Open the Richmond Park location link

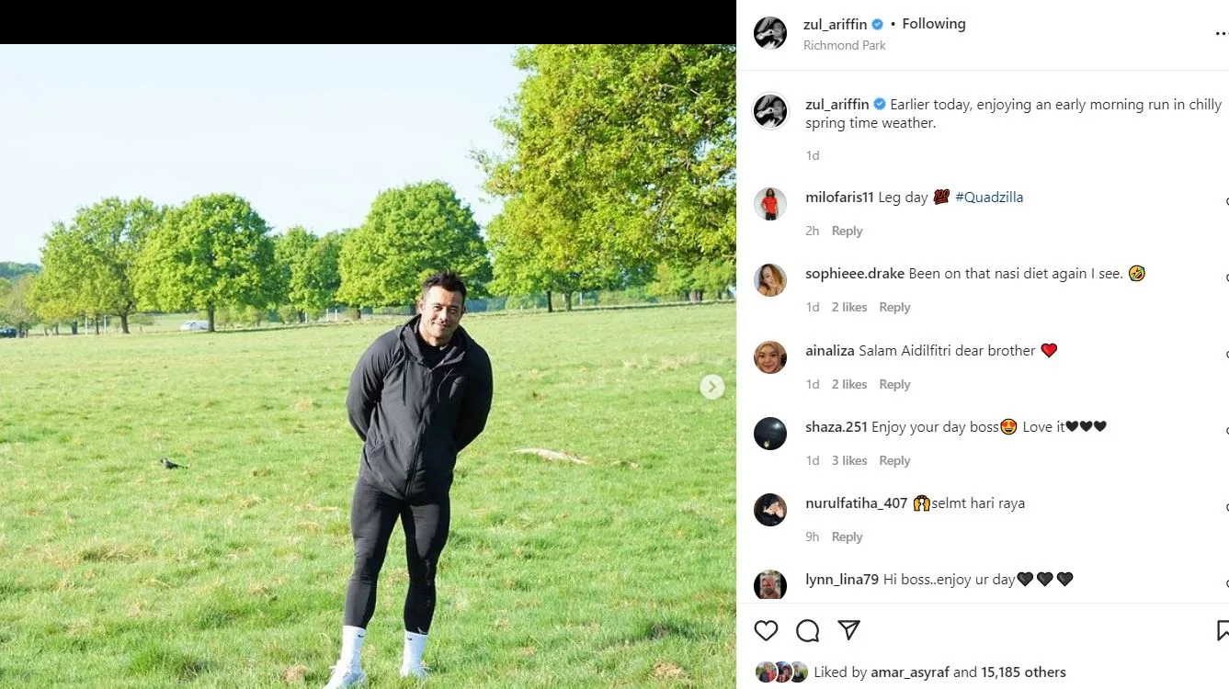click(844, 45)
